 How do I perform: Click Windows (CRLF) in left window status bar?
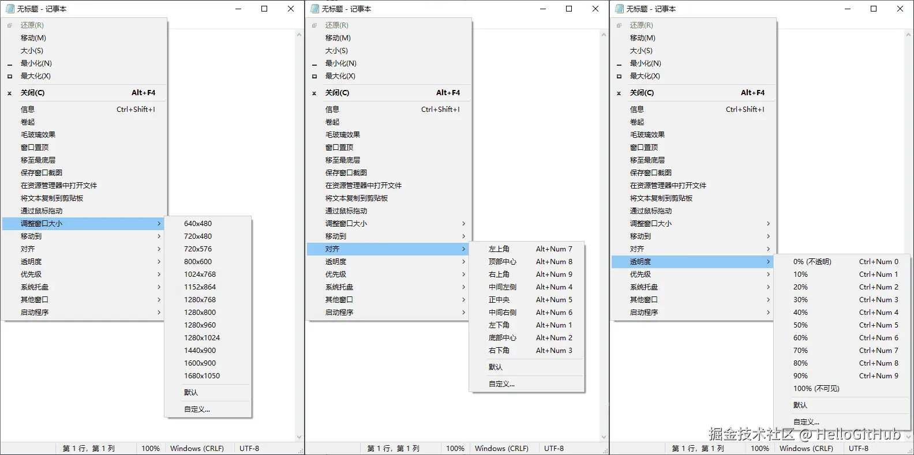pyautogui.click(x=197, y=449)
